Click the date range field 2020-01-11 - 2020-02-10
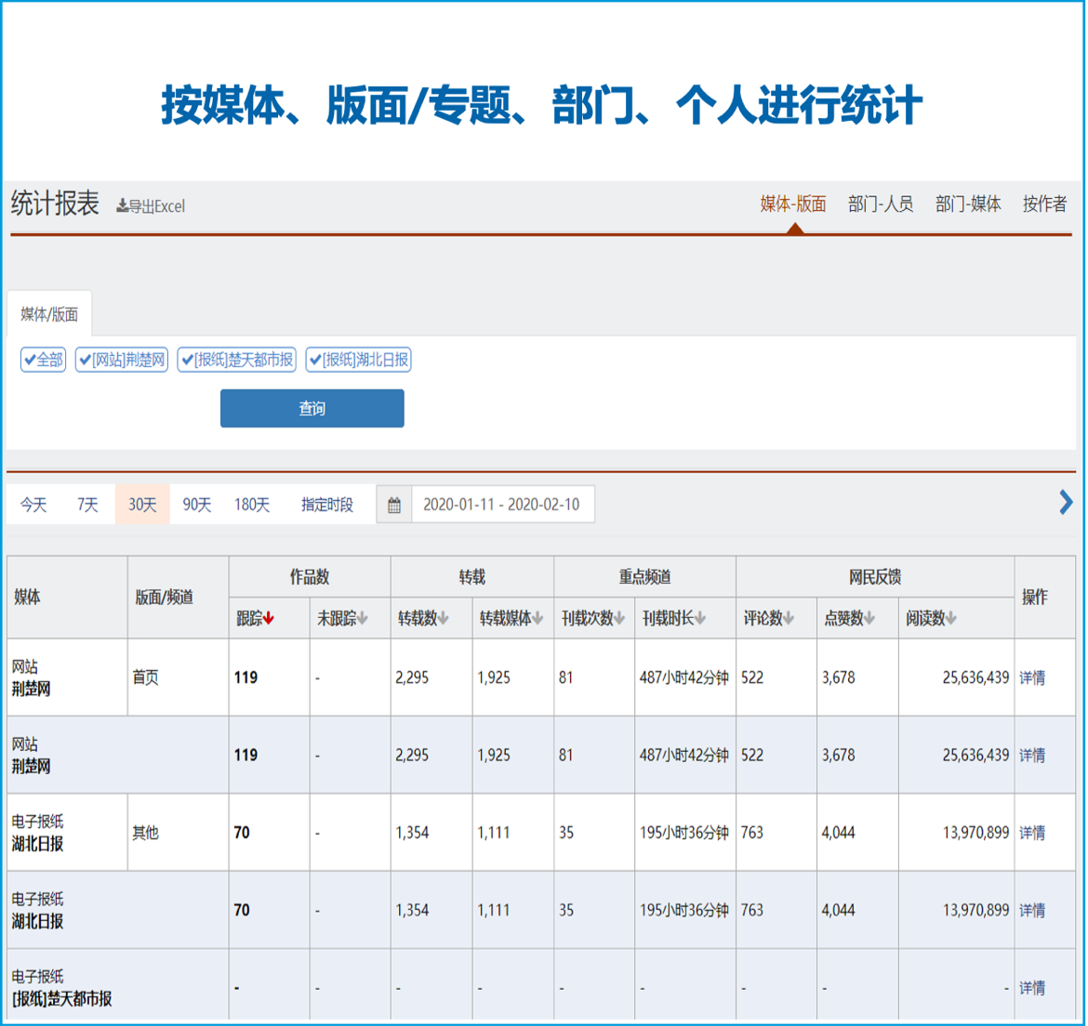Viewport: 1088px width, 1026px height. tap(502, 505)
